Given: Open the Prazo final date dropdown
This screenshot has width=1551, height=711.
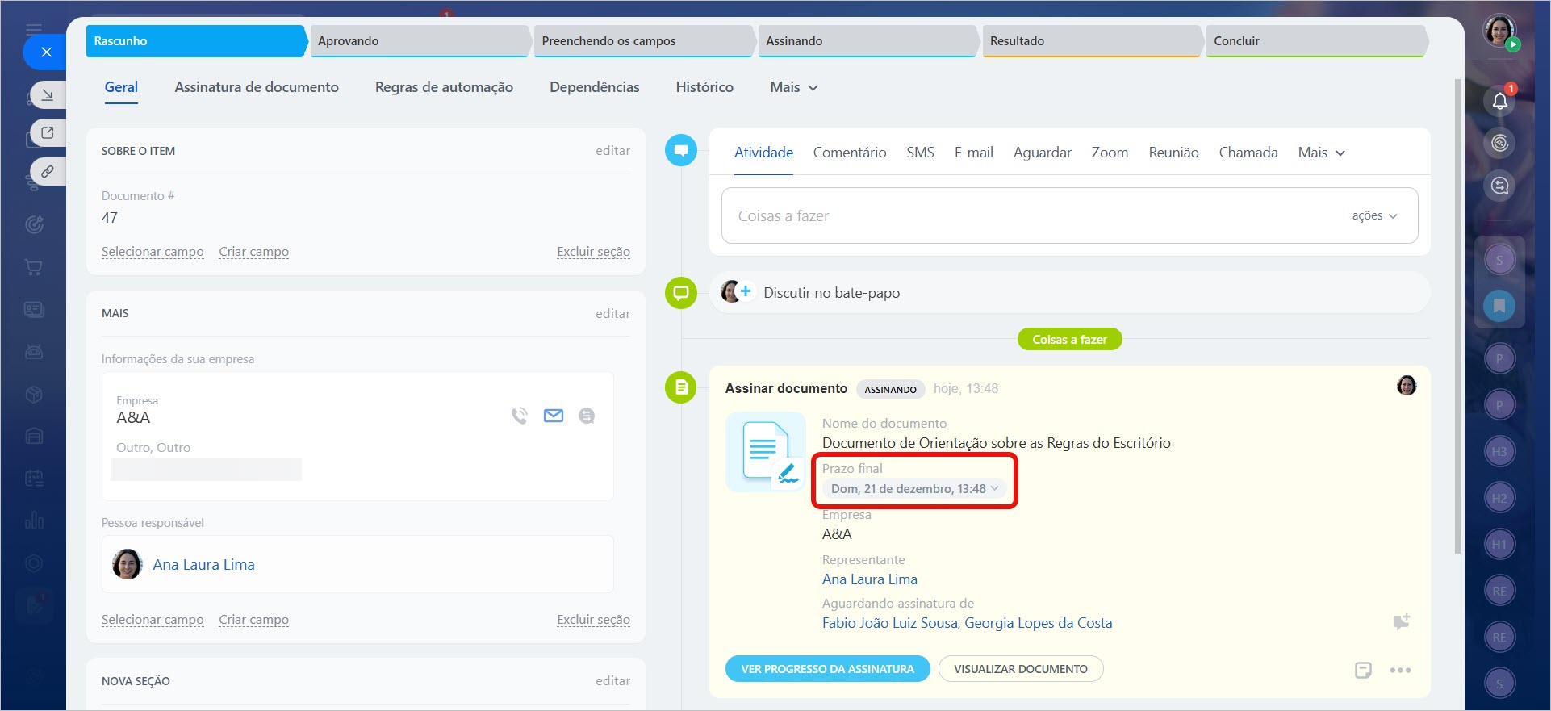Looking at the screenshot, I should point(914,489).
